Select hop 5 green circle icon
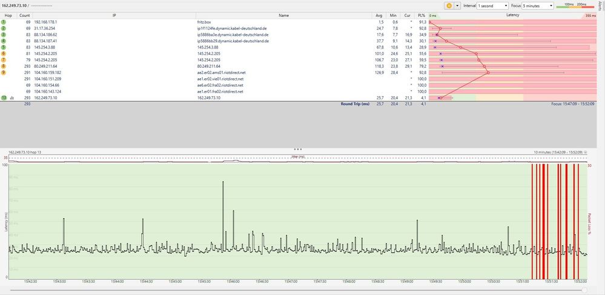 pos(4,47)
